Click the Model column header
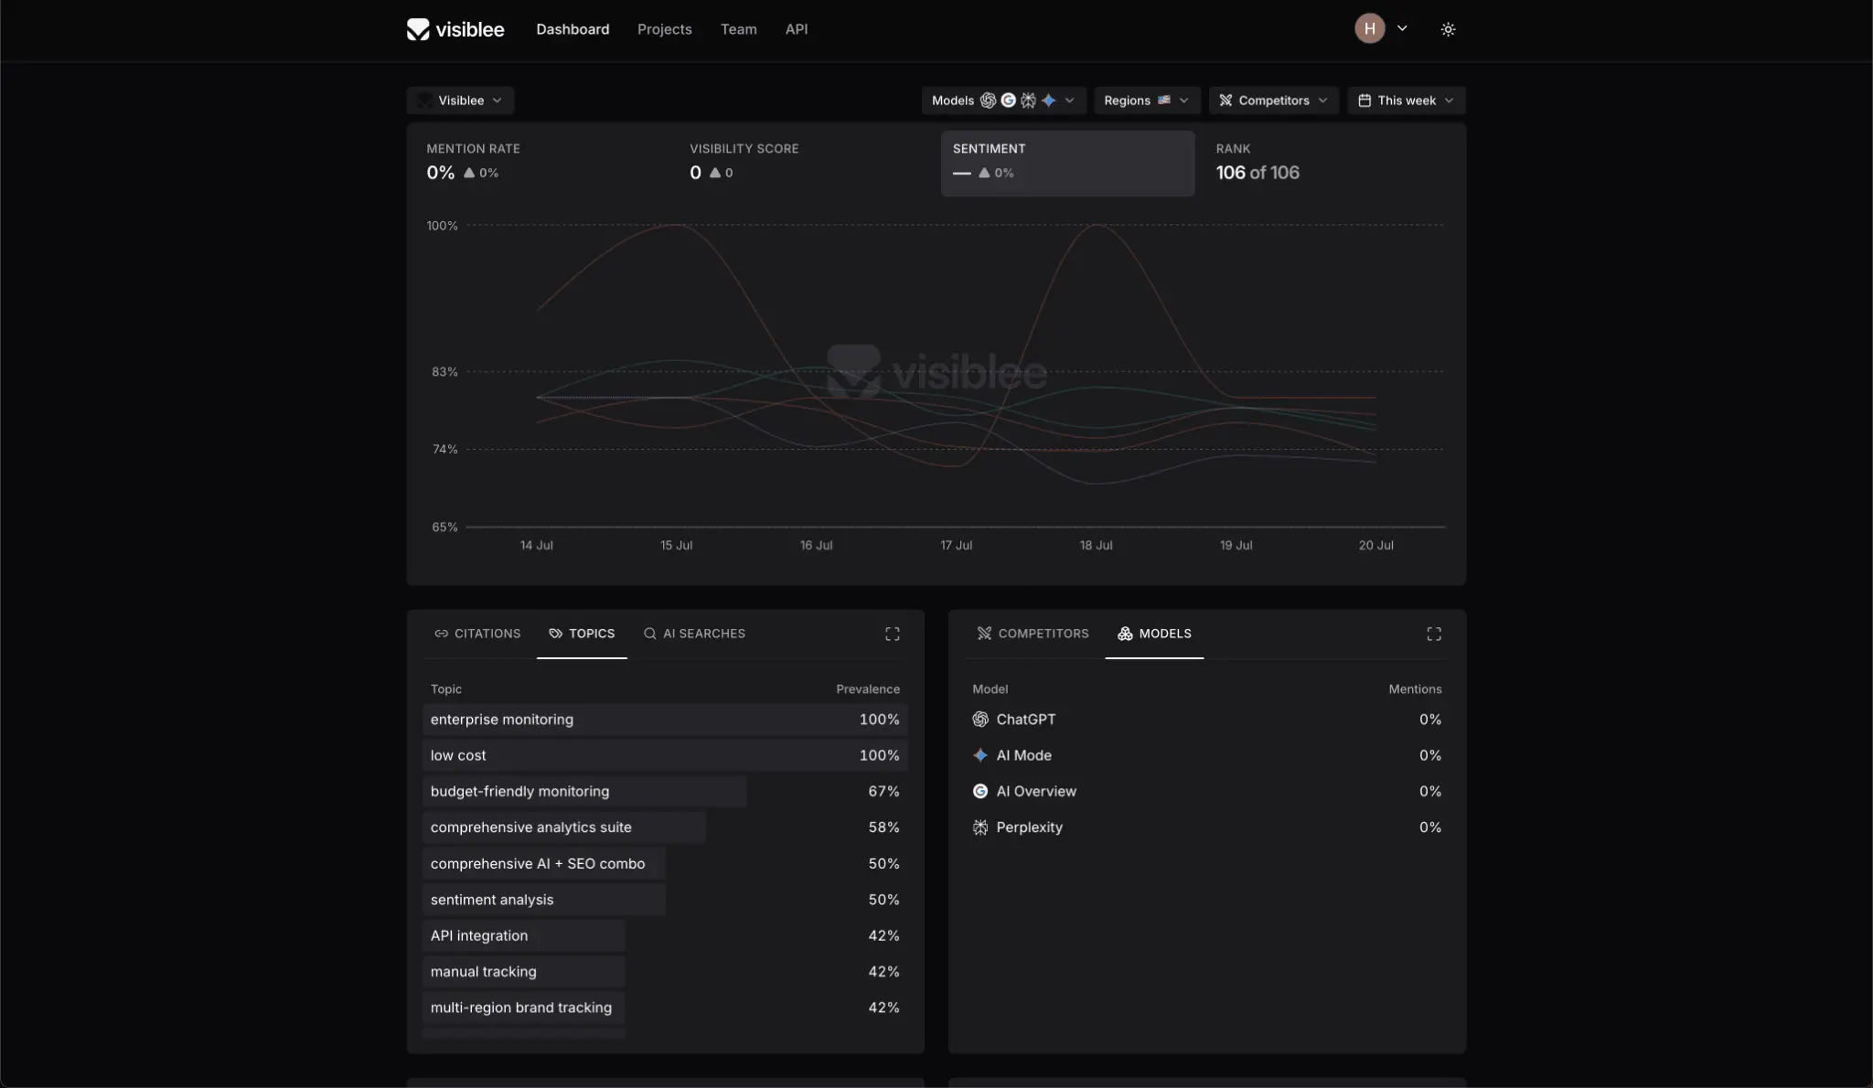 [x=990, y=689]
